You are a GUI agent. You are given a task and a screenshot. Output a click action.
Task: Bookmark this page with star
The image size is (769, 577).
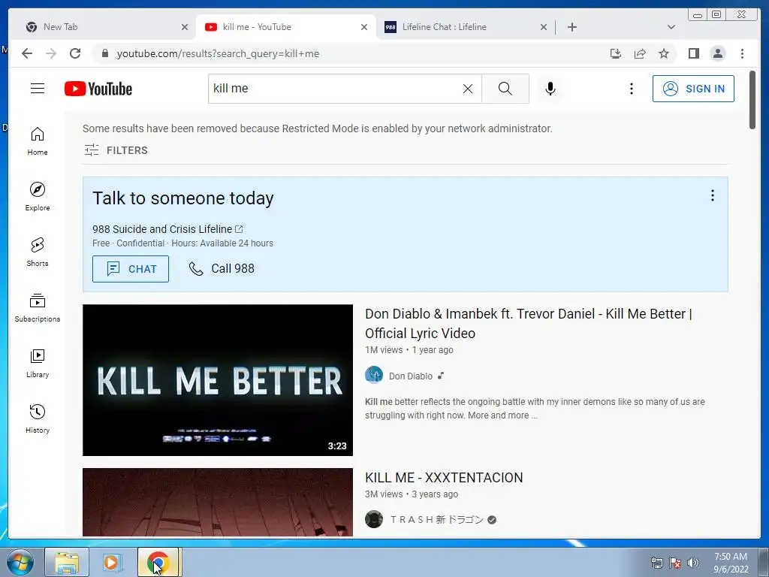pos(664,53)
